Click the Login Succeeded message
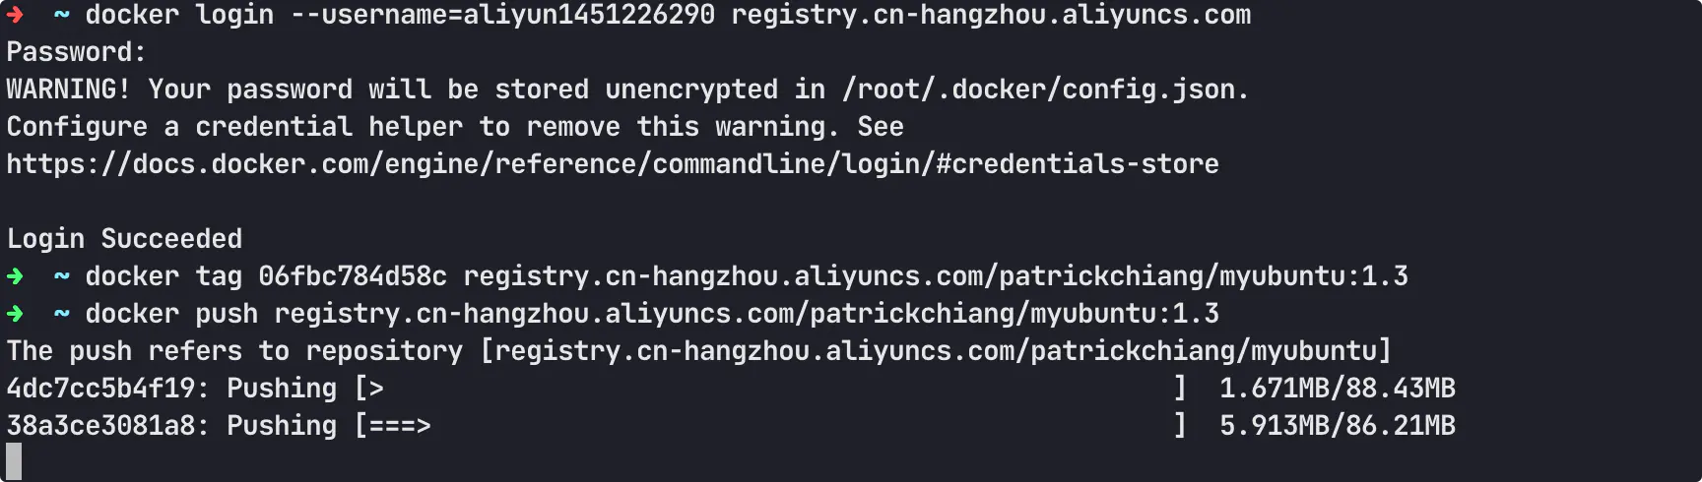The height and width of the screenshot is (482, 1702). point(124,239)
